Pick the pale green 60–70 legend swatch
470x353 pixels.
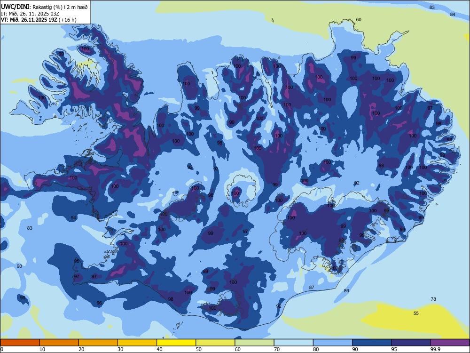[254, 343]
